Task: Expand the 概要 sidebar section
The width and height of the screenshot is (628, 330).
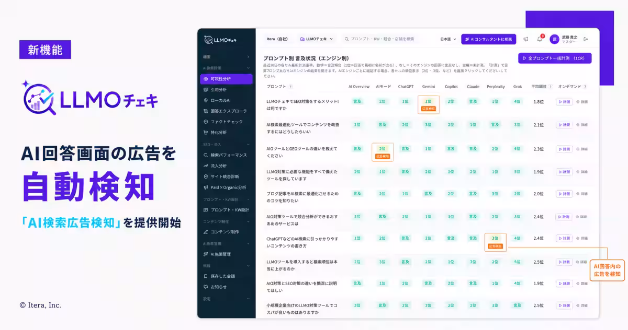Action: (x=226, y=56)
